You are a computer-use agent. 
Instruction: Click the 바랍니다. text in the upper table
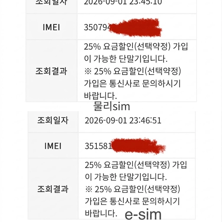pyautogui.click(x=100, y=95)
